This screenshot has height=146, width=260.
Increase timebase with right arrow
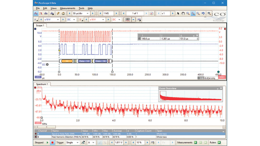[93, 14]
